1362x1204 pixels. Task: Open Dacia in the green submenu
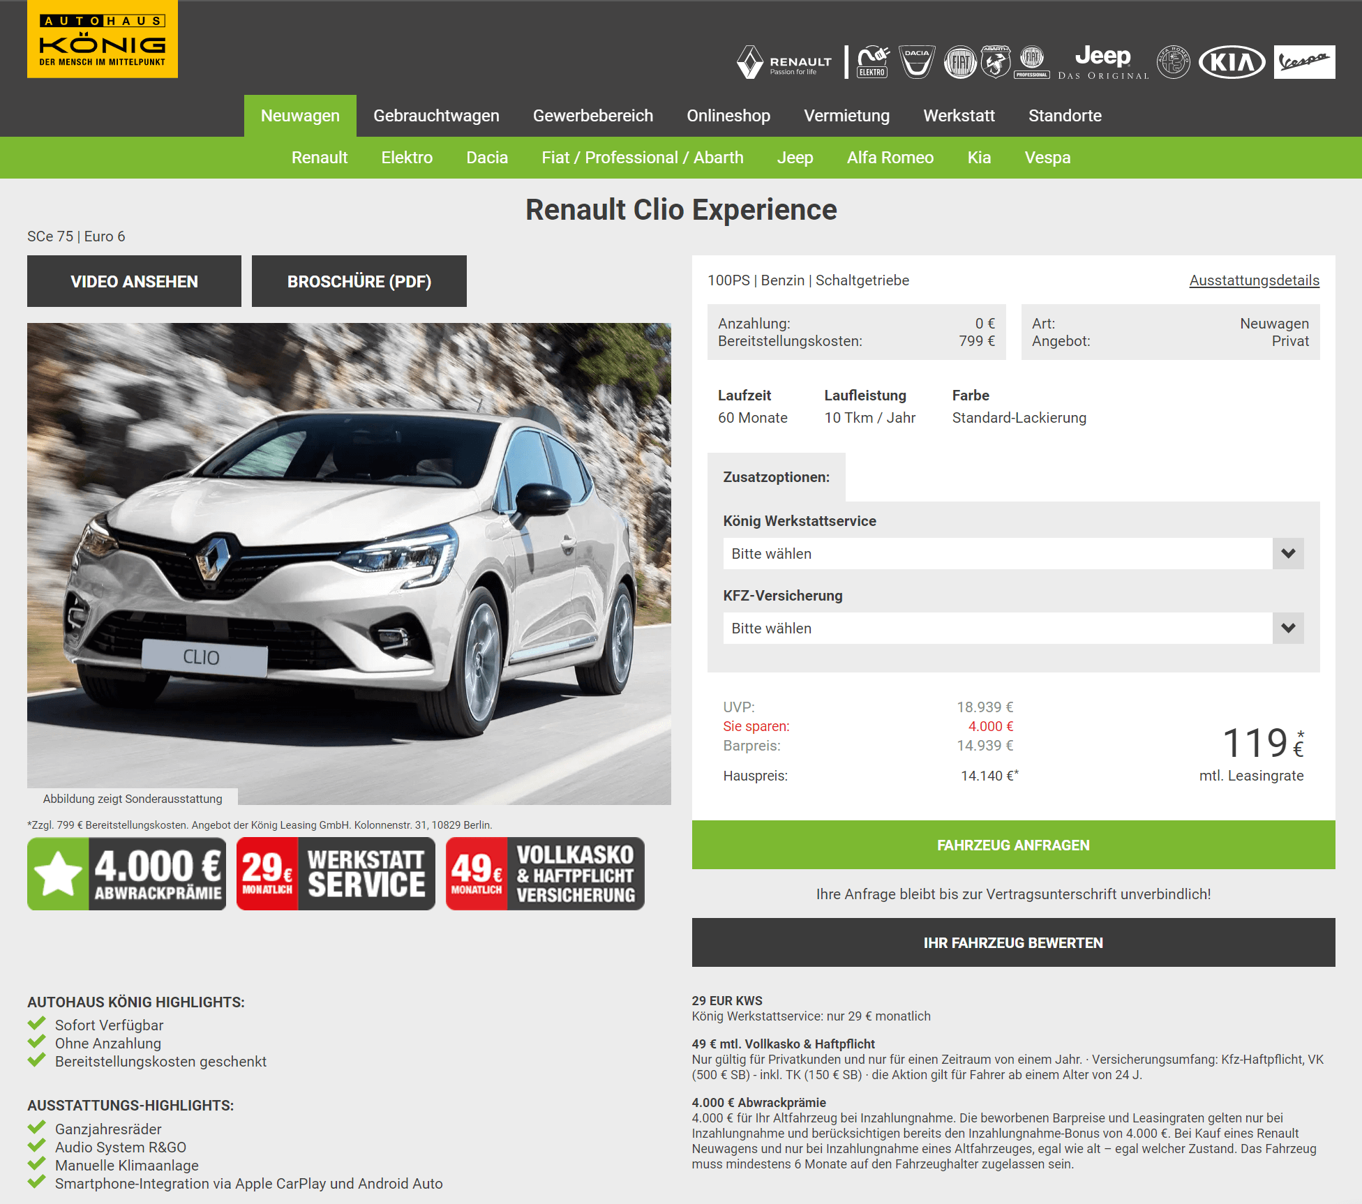point(487,158)
